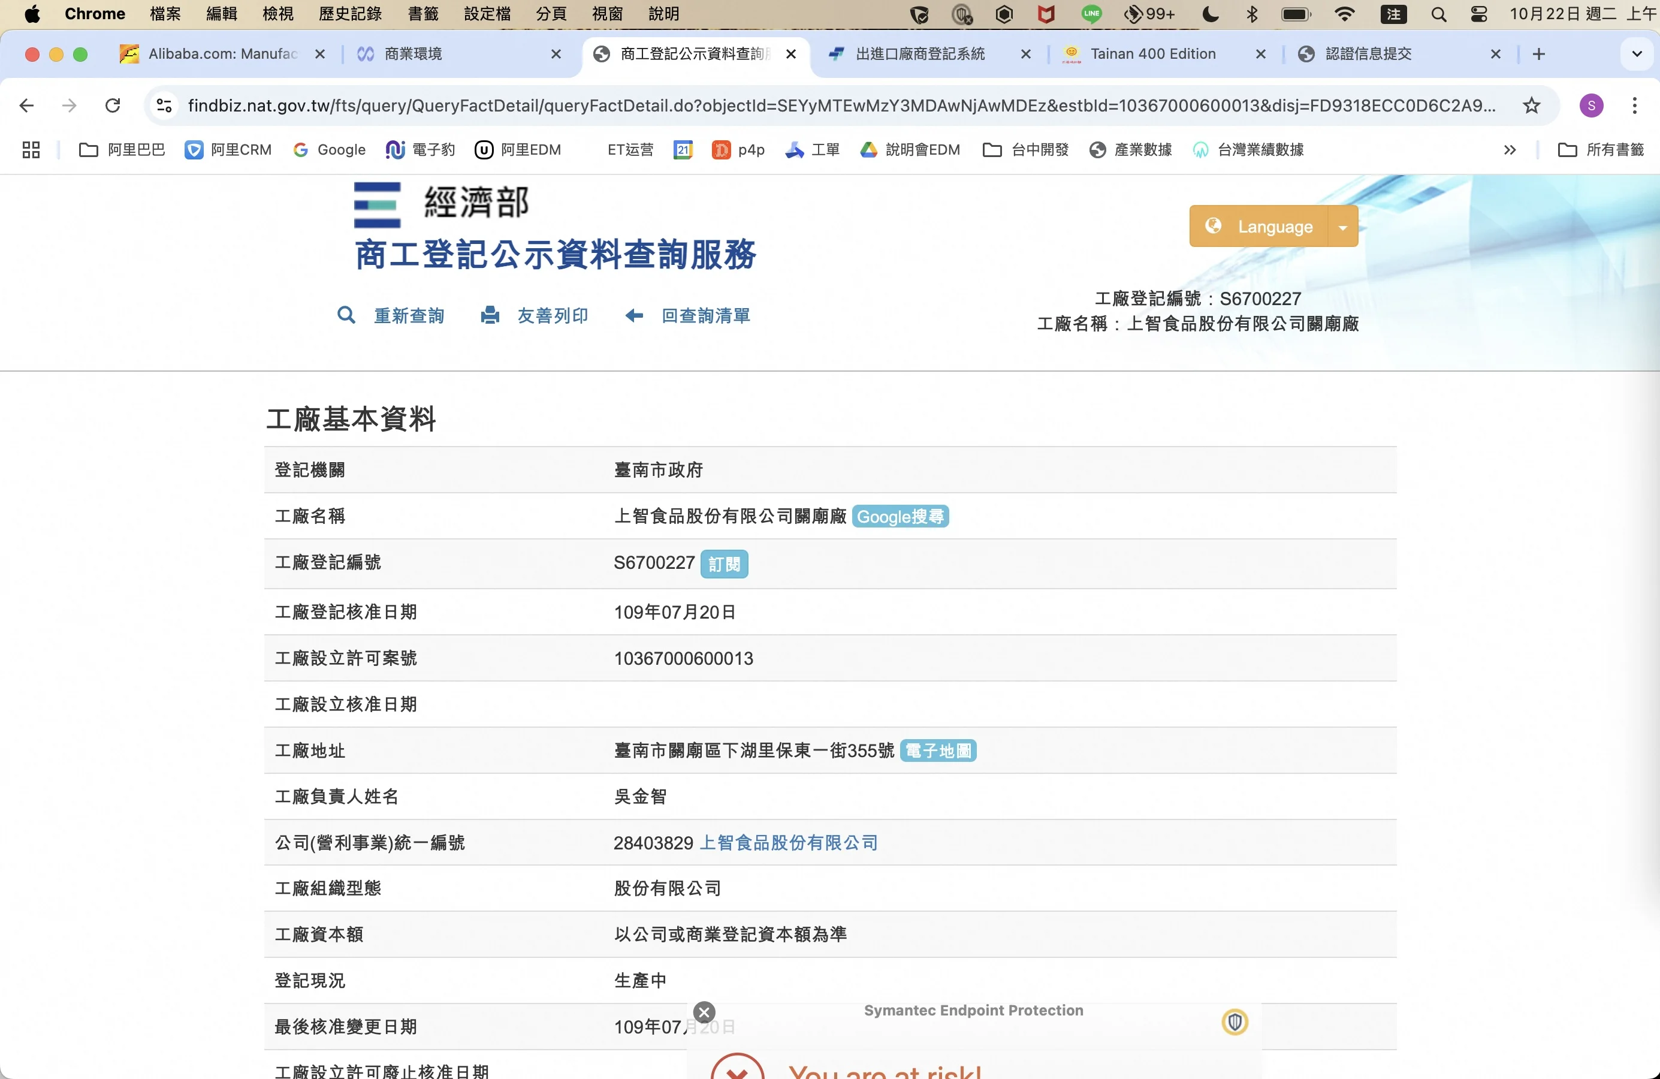This screenshot has height=1079, width=1660.
Task: Open macOS Spotlight search icon
Action: point(1438,14)
